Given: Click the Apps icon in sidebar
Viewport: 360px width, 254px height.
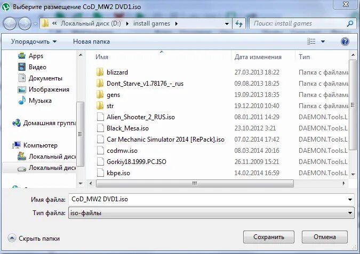Looking at the screenshot, I should click(x=22, y=55).
